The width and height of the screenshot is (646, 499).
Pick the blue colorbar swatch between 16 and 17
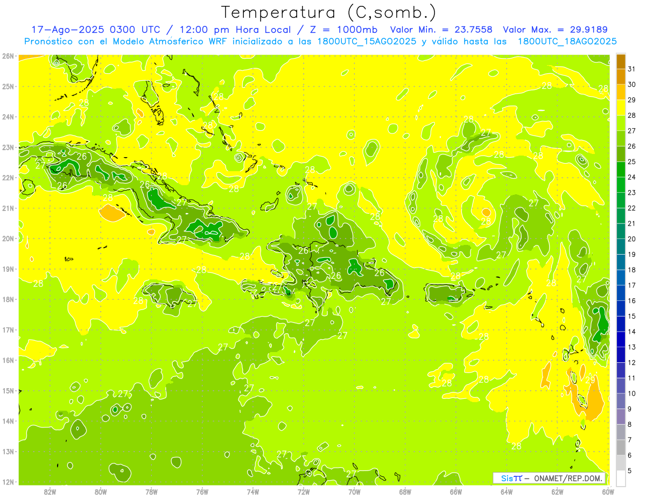pyautogui.click(x=621, y=293)
